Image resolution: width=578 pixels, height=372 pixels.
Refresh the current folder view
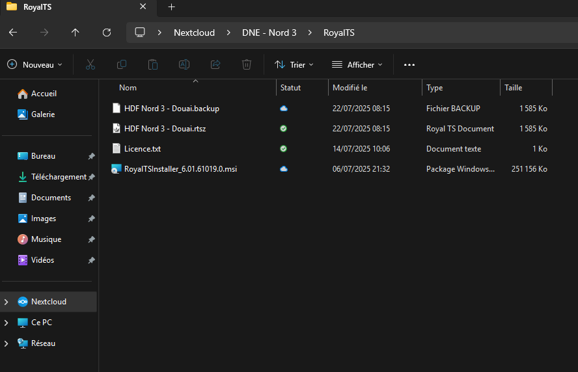coord(107,33)
